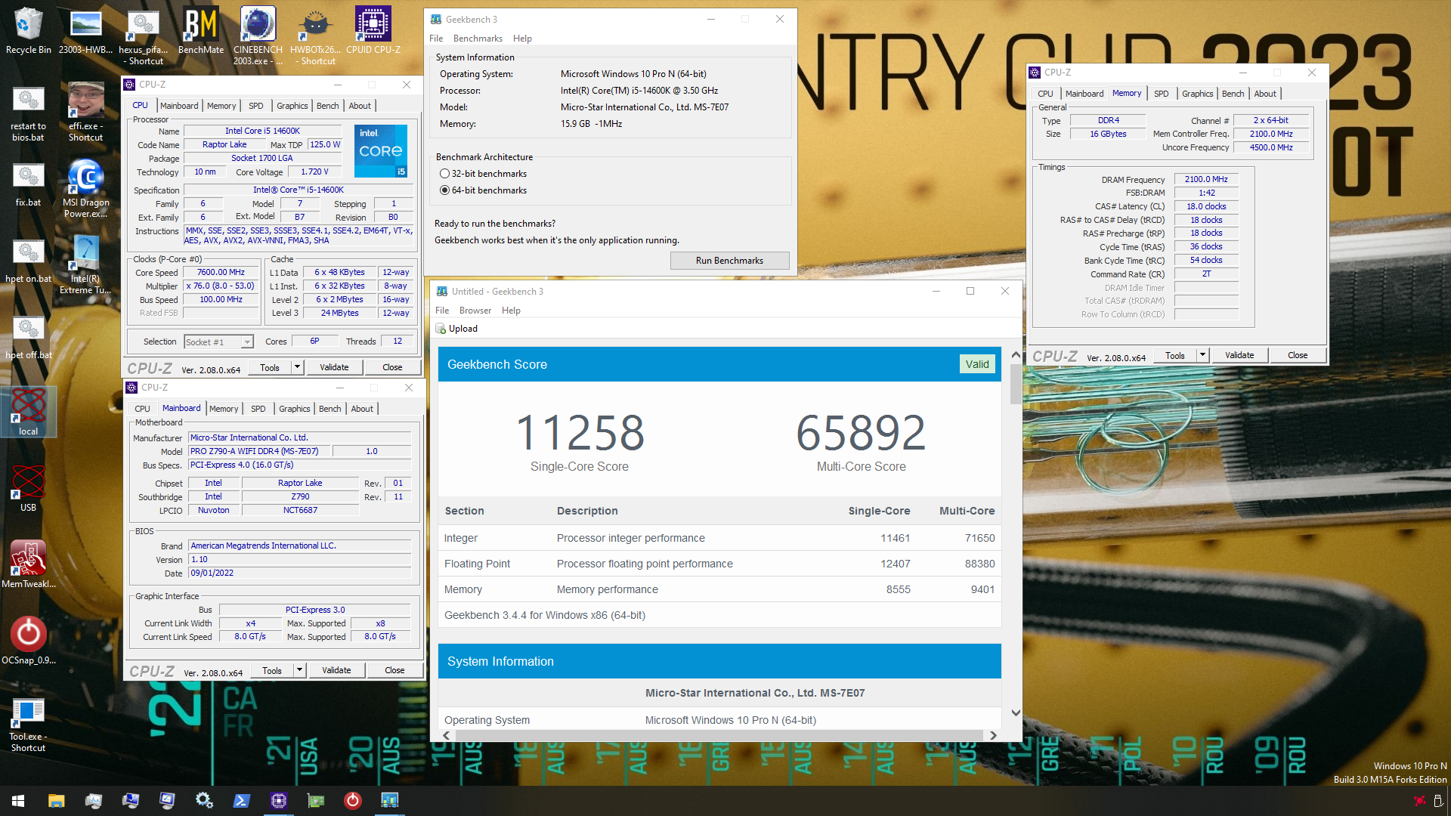Select 32-bit benchmarks radio button
The height and width of the screenshot is (816, 1451).
(444, 174)
